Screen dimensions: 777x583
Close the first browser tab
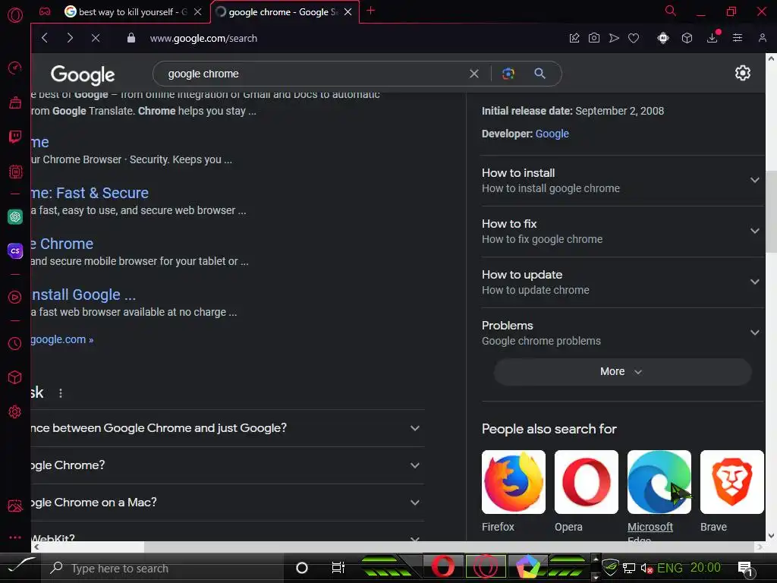[x=198, y=12]
